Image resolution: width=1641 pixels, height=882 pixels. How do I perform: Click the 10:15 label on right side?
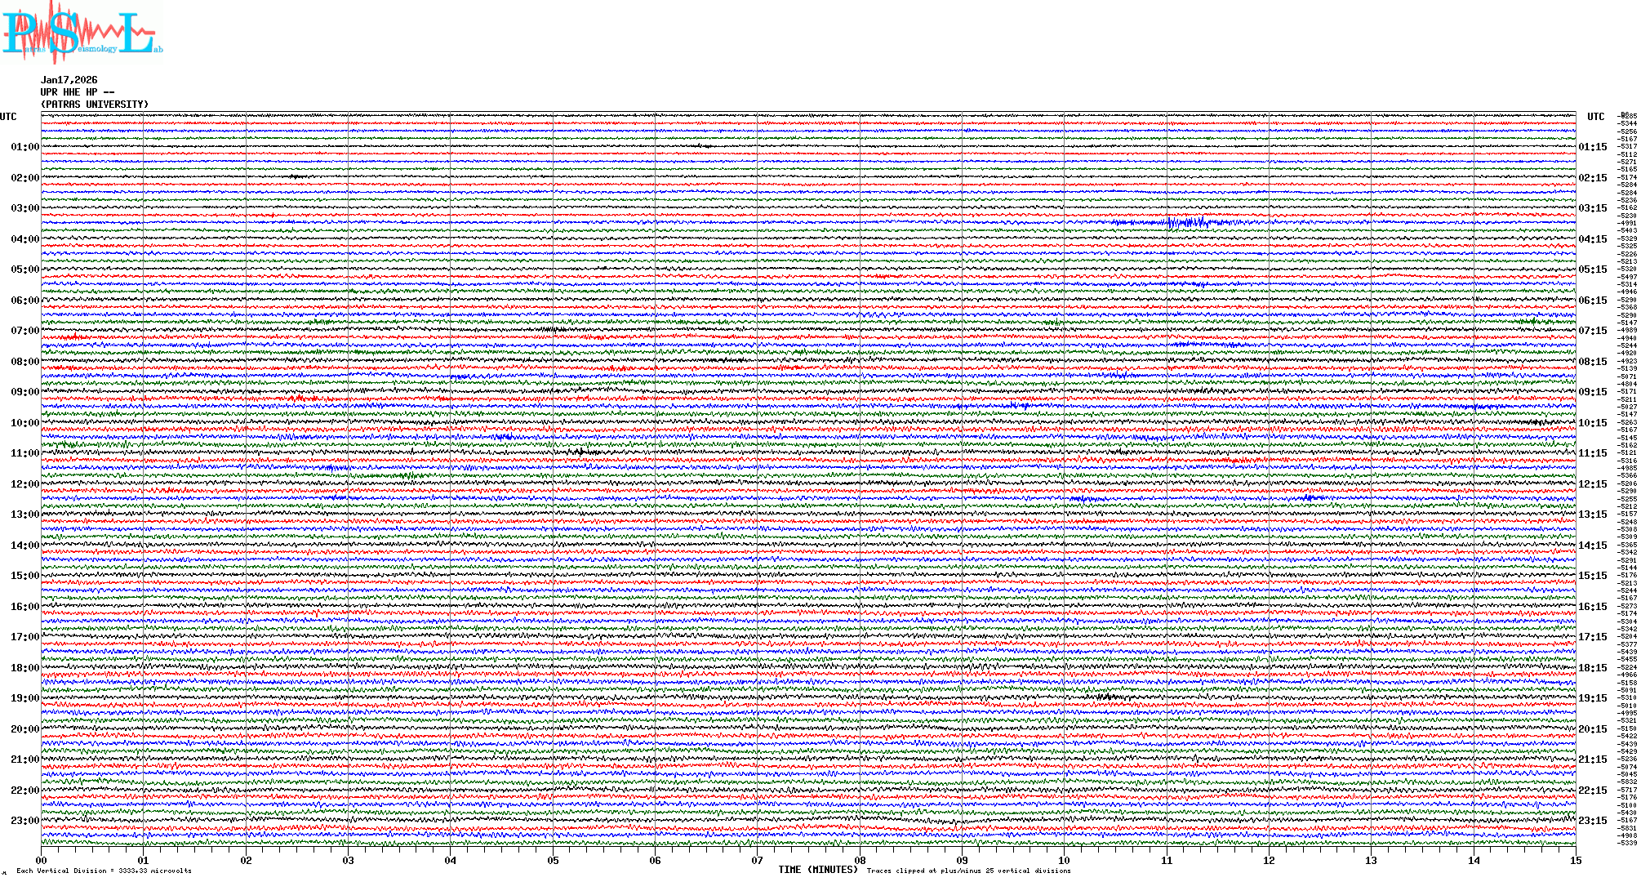(1592, 423)
